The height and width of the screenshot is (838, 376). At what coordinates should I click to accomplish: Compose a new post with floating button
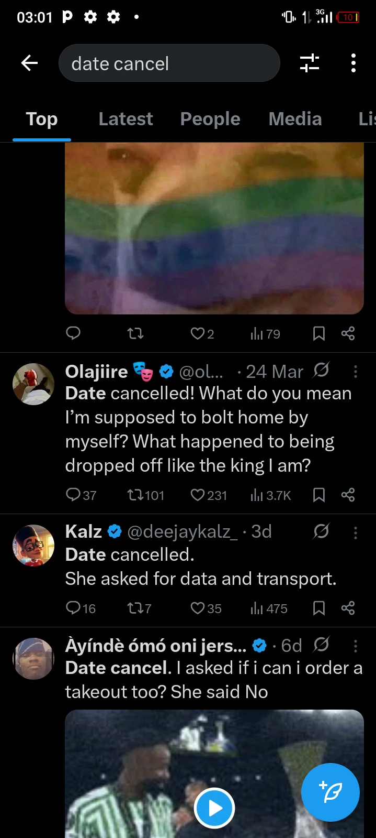point(331,792)
